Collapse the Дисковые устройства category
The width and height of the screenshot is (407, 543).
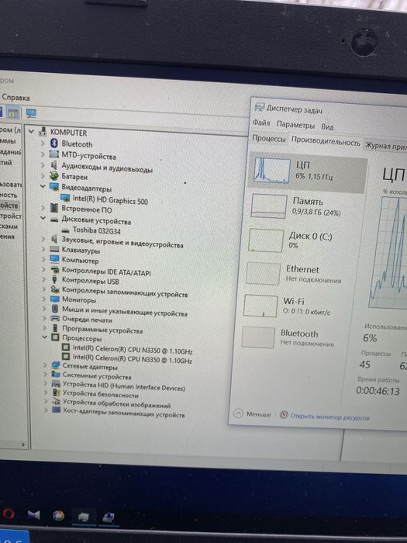(x=43, y=218)
